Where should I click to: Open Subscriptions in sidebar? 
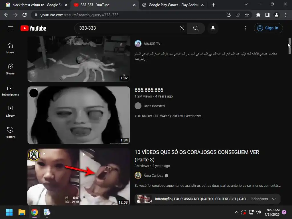tap(10, 90)
